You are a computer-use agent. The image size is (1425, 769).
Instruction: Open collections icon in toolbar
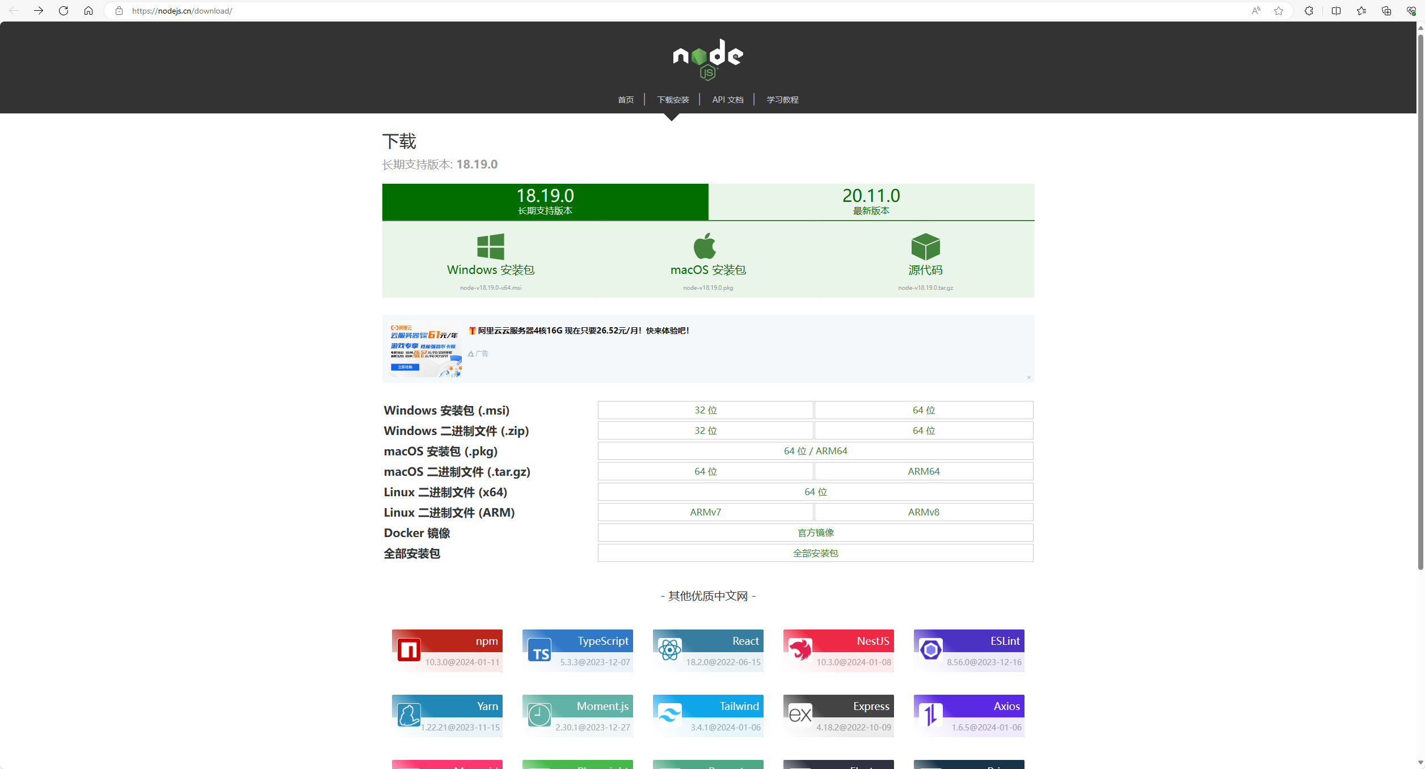tap(1386, 11)
